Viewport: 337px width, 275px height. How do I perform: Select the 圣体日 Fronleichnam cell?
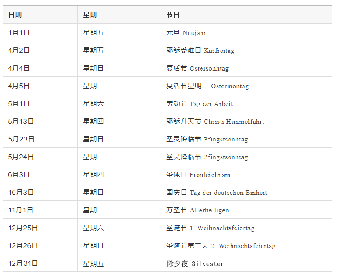pos(198,175)
